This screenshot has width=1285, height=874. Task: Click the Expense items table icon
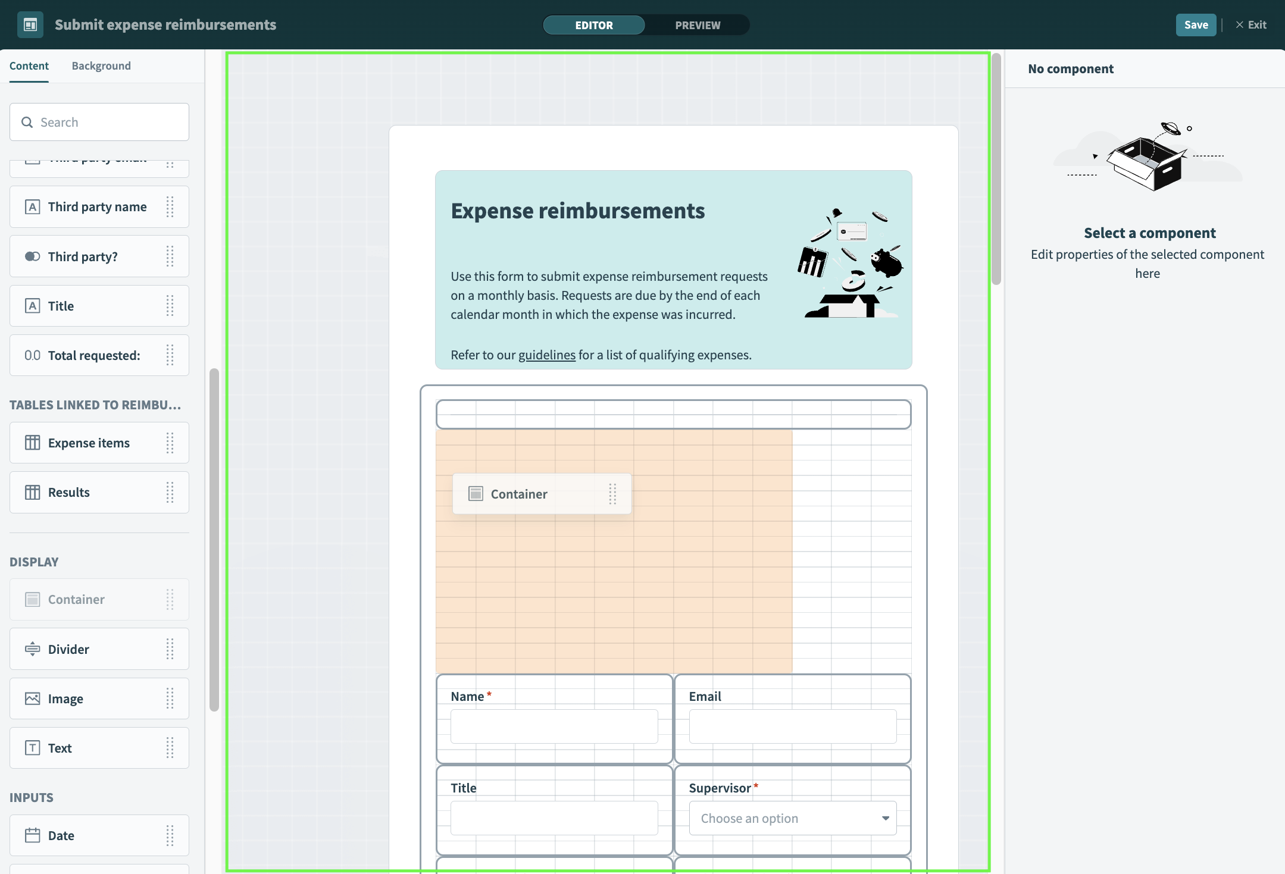tap(33, 443)
